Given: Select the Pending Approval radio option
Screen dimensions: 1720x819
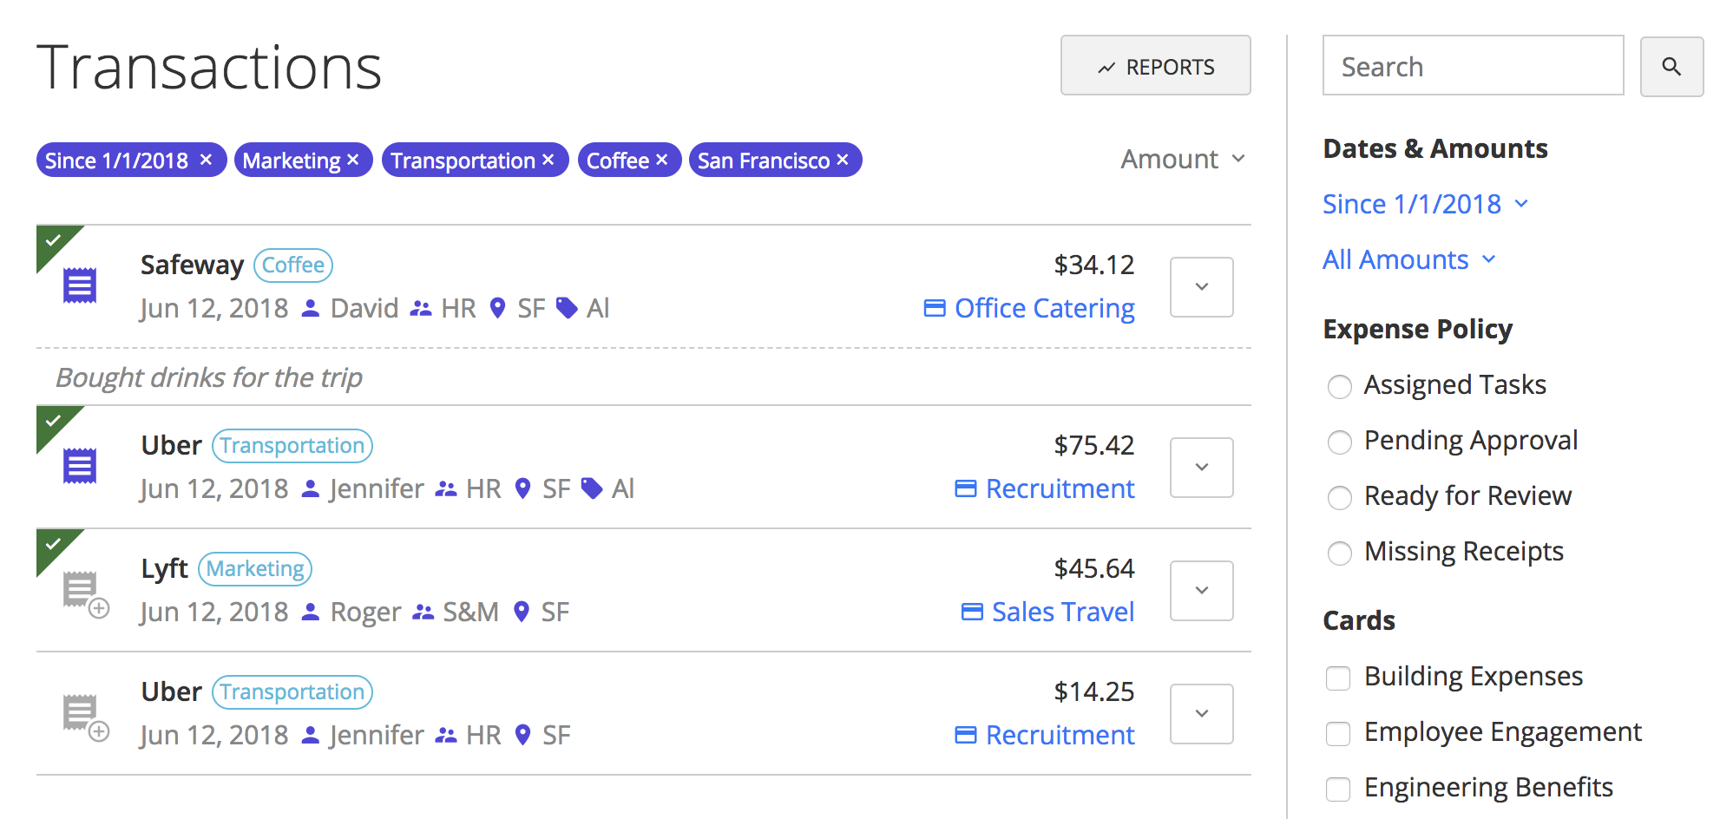Looking at the screenshot, I should (x=1339, y=442).
